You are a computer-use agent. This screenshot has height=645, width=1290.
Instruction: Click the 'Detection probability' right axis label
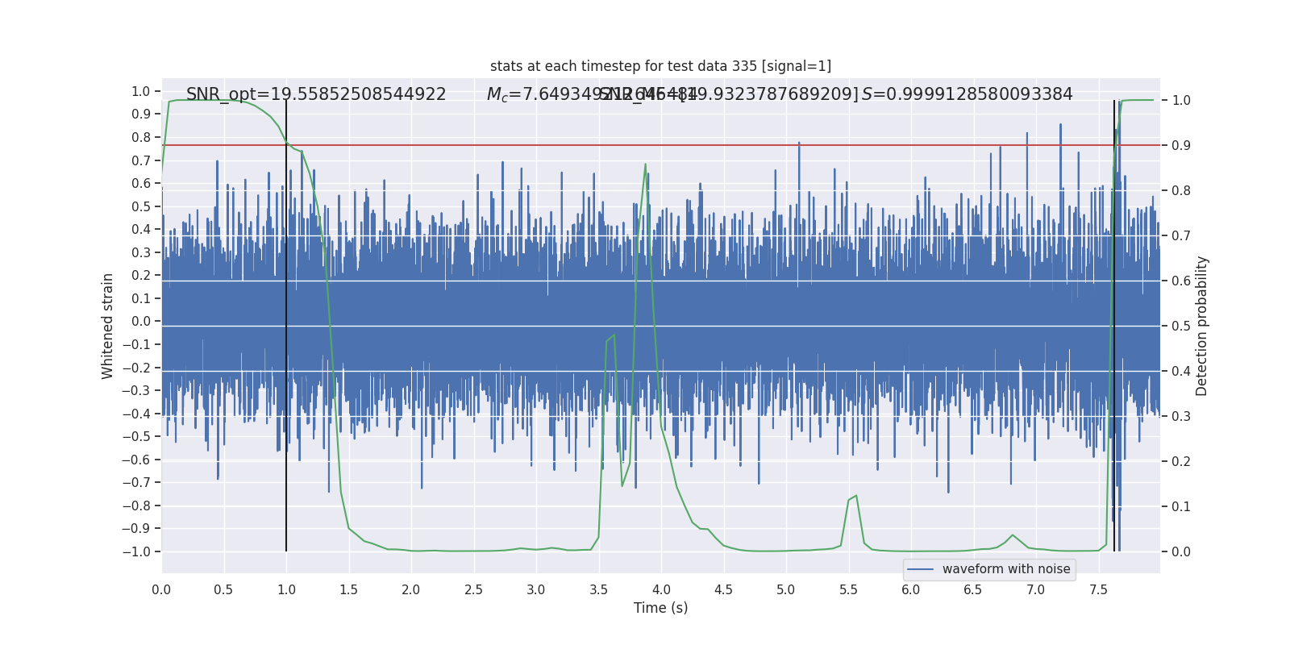pos(1202,326)
